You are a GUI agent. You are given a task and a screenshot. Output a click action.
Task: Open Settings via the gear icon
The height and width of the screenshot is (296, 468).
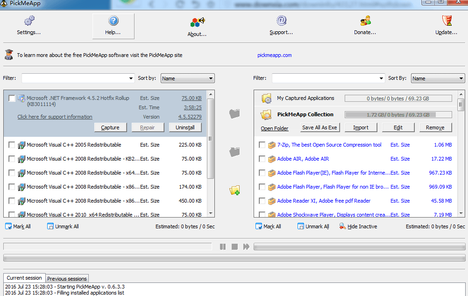coord(29,21)
